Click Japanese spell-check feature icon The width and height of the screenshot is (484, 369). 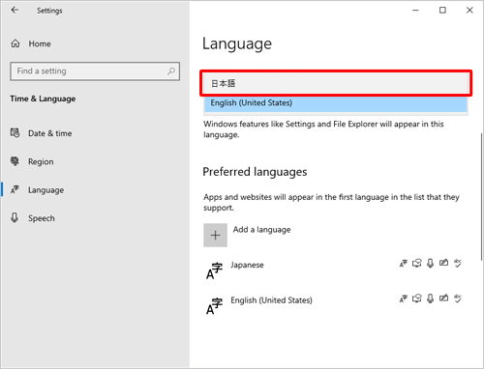(x=458, y=264)
